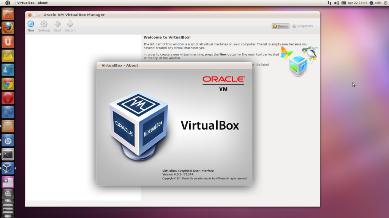Open the Home Folder launcher icon

[x=8, y=14]
